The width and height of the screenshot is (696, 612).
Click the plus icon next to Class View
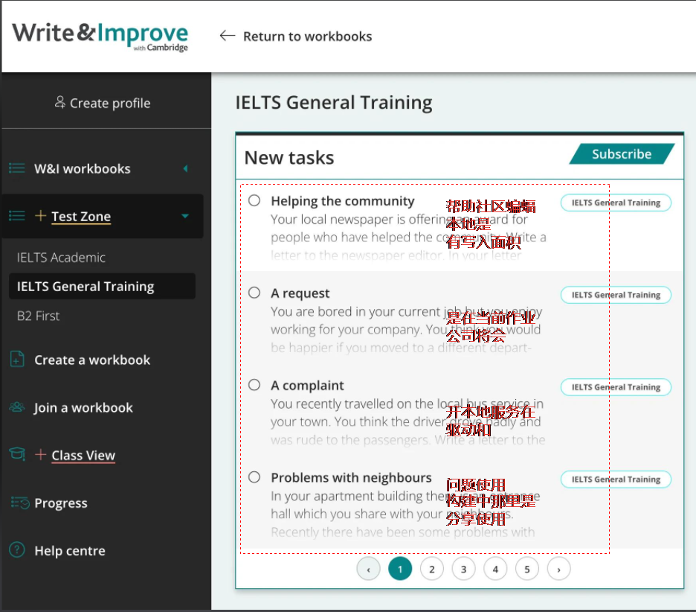pos(40,454)
